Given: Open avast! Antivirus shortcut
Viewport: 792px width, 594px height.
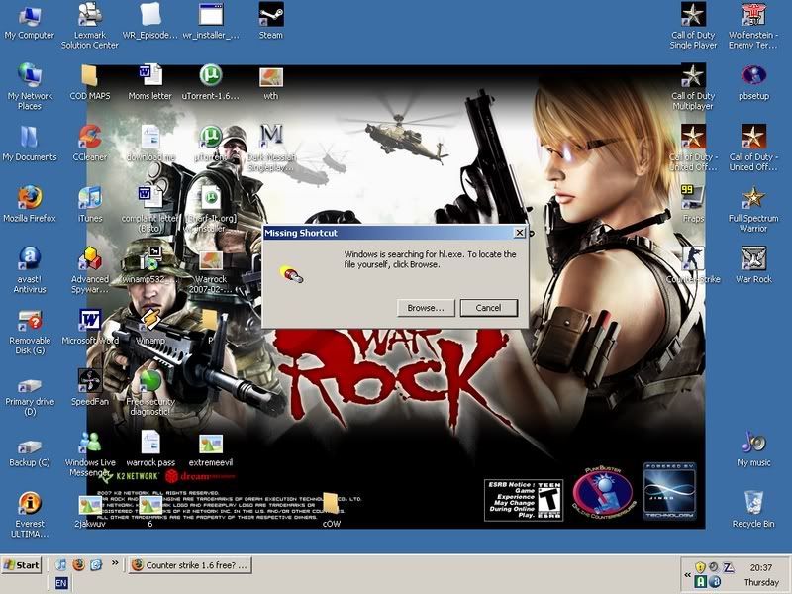Looking at the screenshot, I should click(x=30, y=258).
